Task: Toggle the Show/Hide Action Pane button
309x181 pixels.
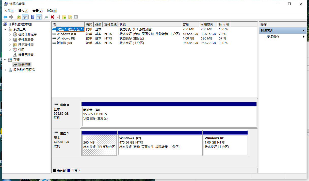Action: point(39,17)
